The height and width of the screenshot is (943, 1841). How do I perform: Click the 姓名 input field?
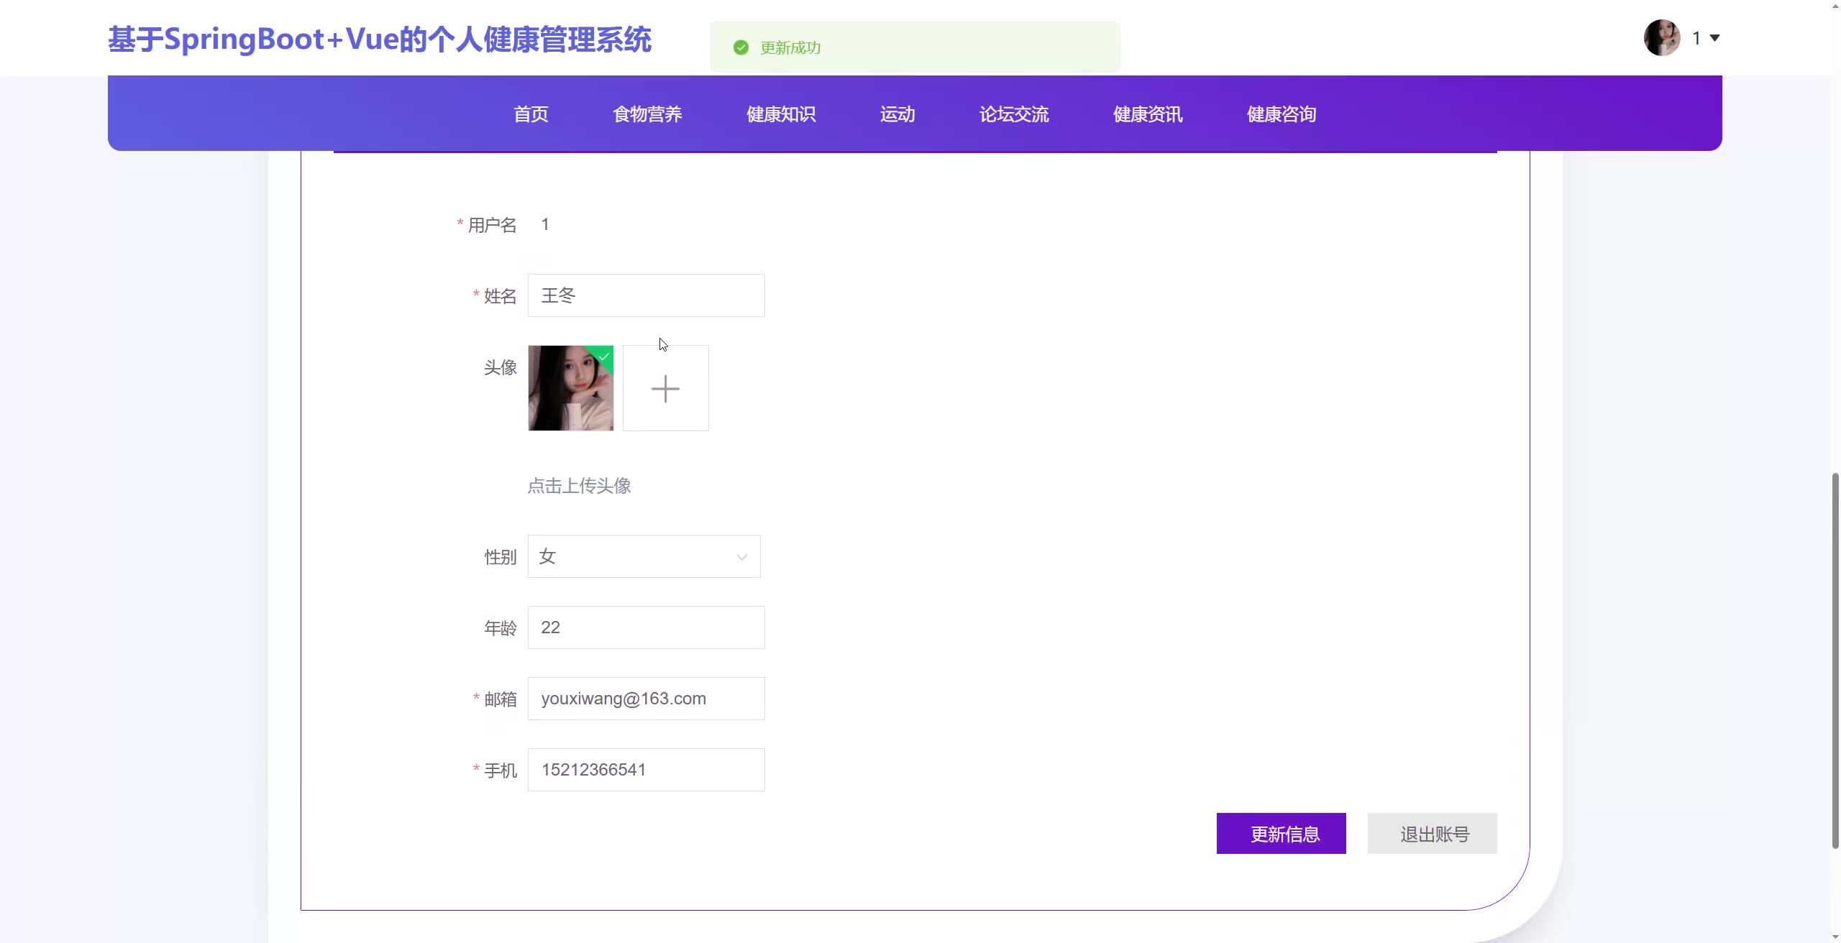(x=646, y=295)
